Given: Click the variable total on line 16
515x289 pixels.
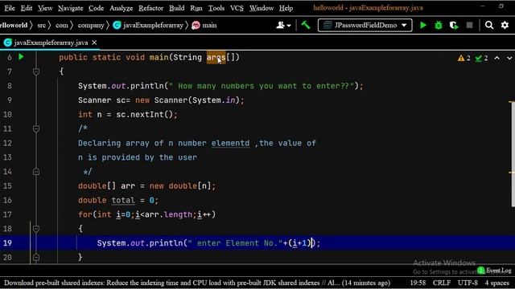Looking at the screenshot, I should 123,200.
